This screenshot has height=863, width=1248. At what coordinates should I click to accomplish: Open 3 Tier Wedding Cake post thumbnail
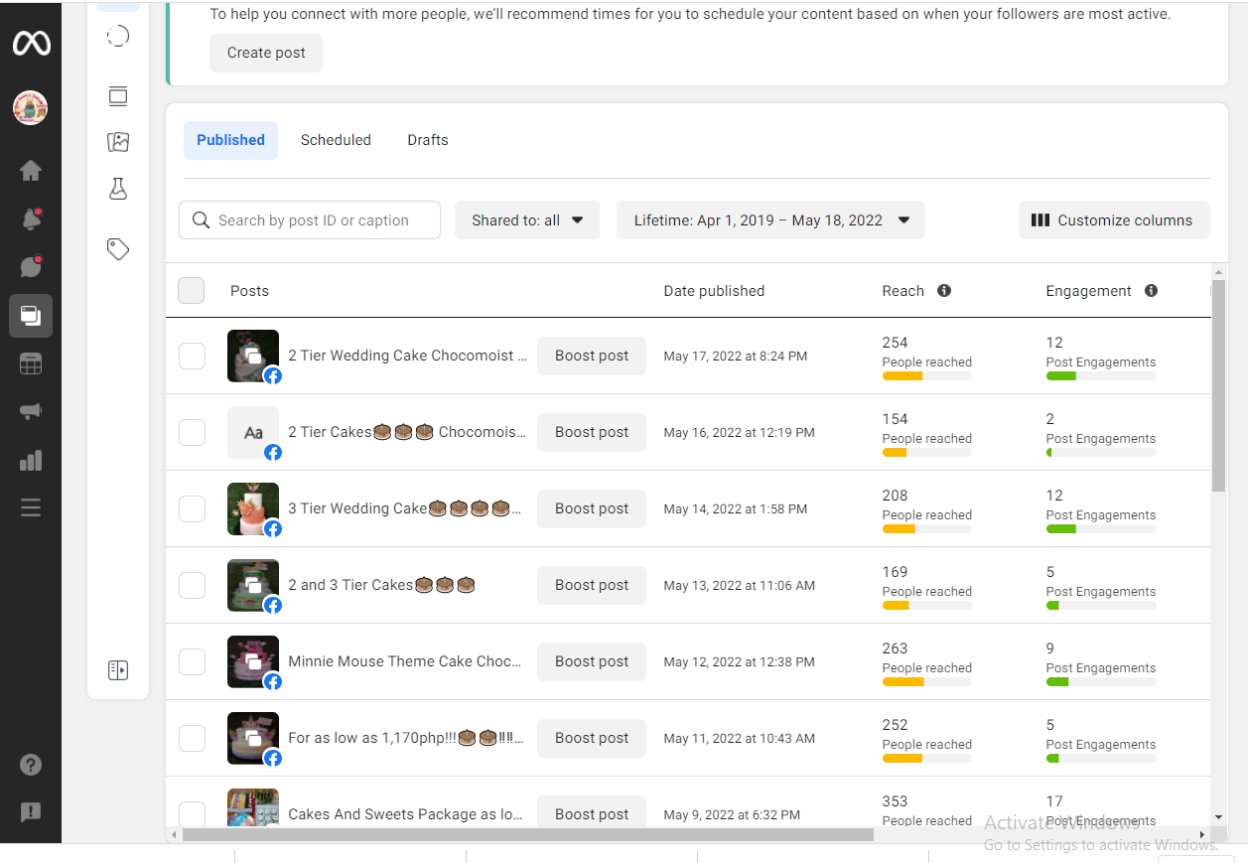tap(253, 508)
